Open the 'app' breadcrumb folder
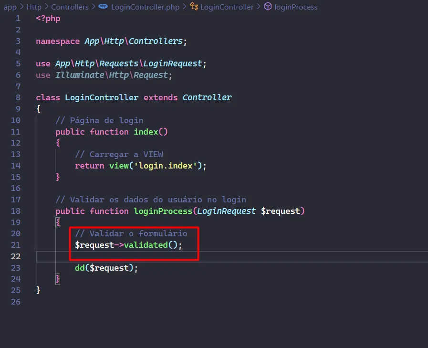This screenshot has width=428, height=348. (x=10, y=7)
